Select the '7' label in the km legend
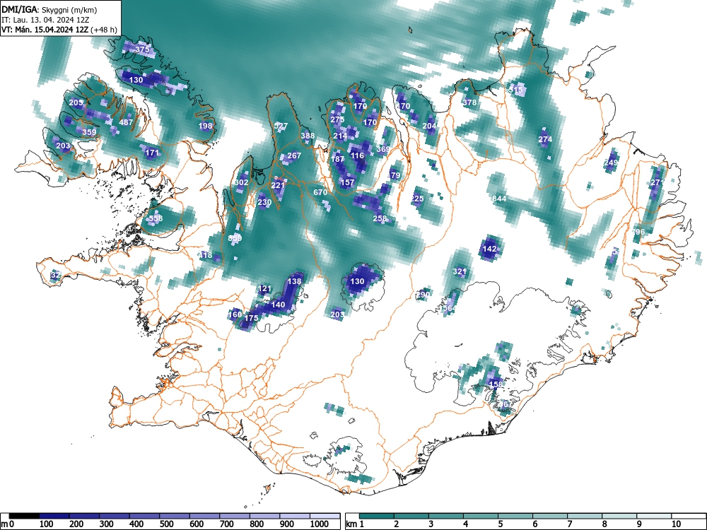 point(569,524)
